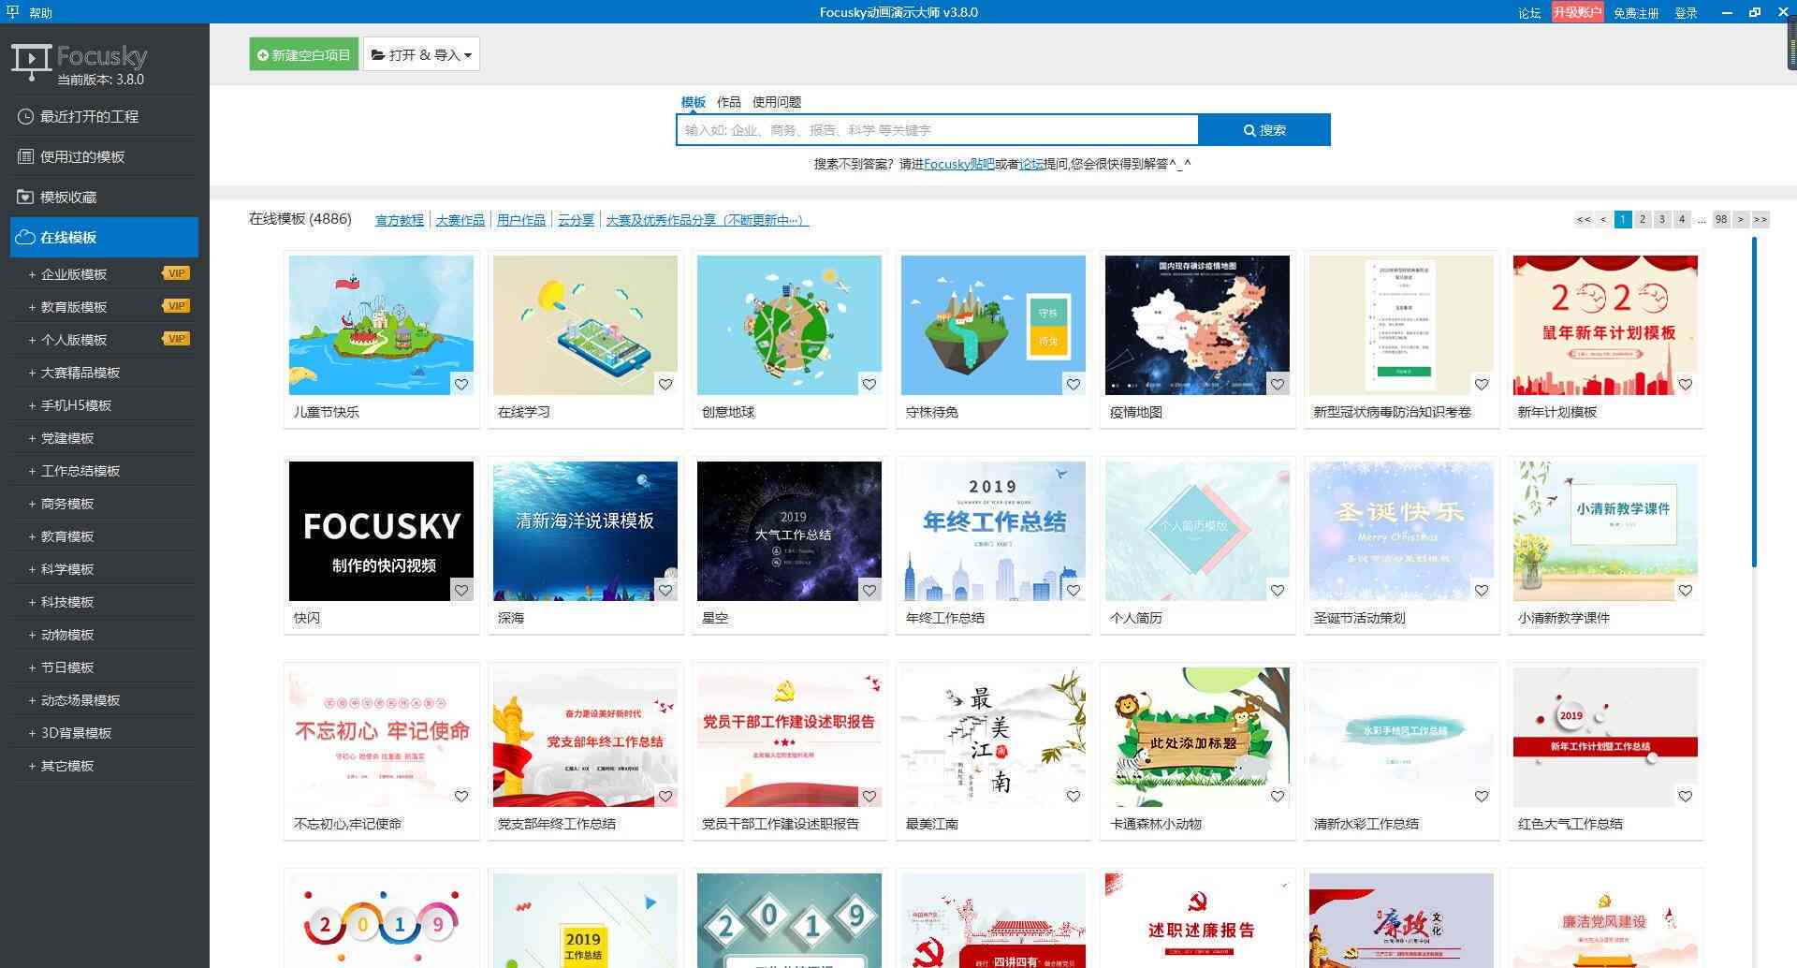Click the Focusky logo in sidebar
The height and width of the screenshot is (968, 1797).
80,63
